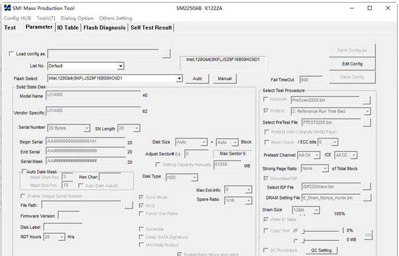399x256 pixels.
Task: Expand the Spare Ratio dropdown
Action: pyautogui.click(x=248, y=201)
